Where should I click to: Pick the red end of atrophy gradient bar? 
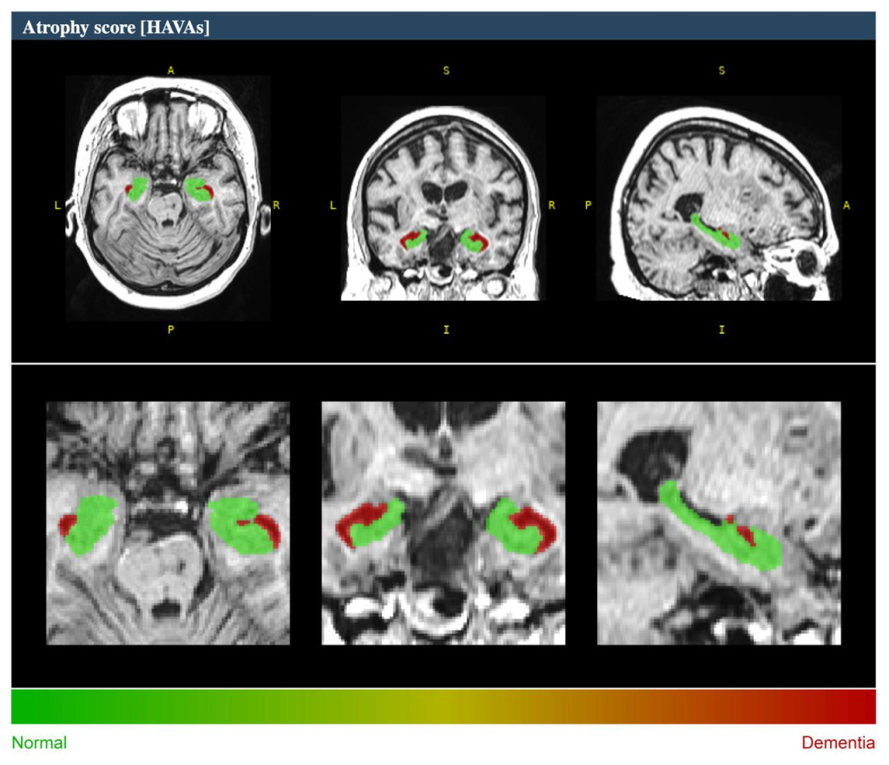coord(862,707)
